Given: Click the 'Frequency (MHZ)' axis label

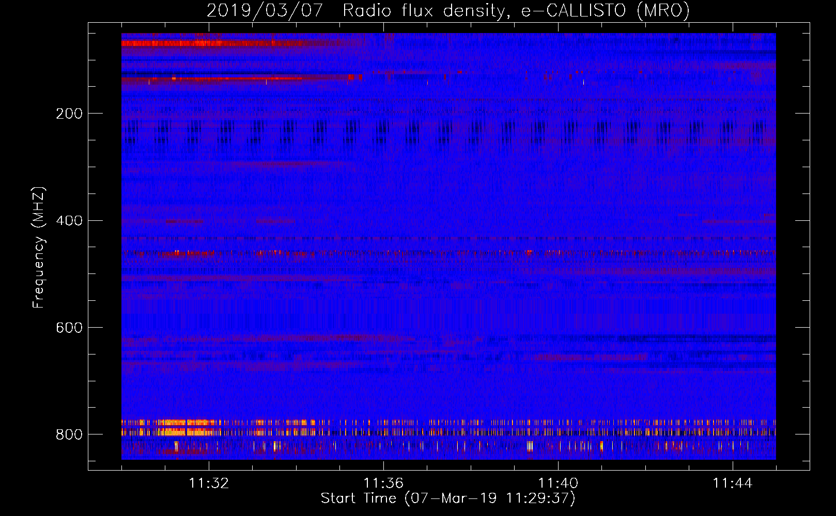Looking at the screenshot, I should (x=39, y=247).
